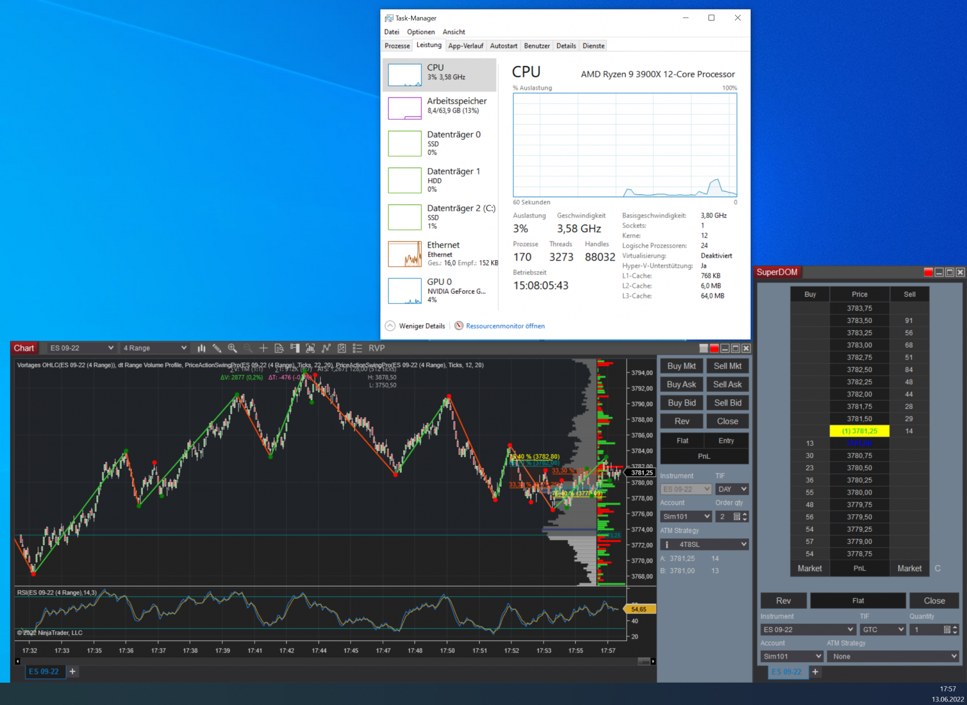This screenshot has height=705, width=967.
Task: Click the Flat button in SuperDOM
Action: pyautogui.click(x=858, y=601)
